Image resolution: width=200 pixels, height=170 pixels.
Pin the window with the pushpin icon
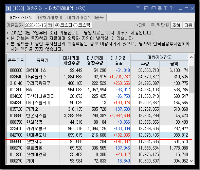[160, 9]
